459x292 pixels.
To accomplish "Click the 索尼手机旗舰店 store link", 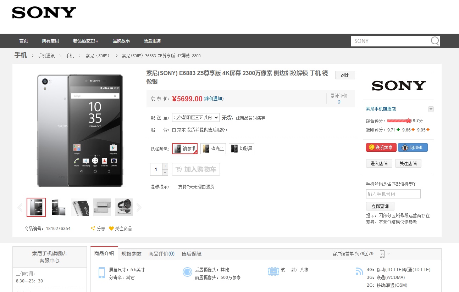I will [x=381, y=109].
